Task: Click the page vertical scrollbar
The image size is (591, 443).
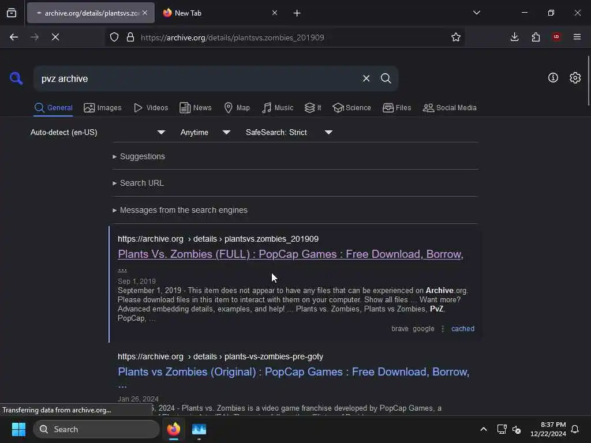Action: (588, 81)
